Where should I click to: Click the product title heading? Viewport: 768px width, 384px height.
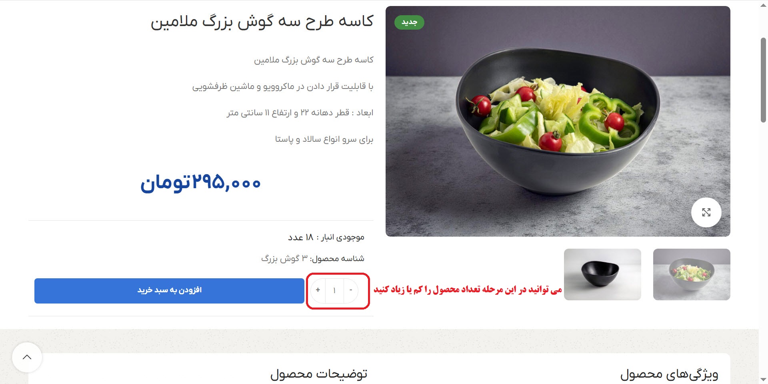point(262,22)
